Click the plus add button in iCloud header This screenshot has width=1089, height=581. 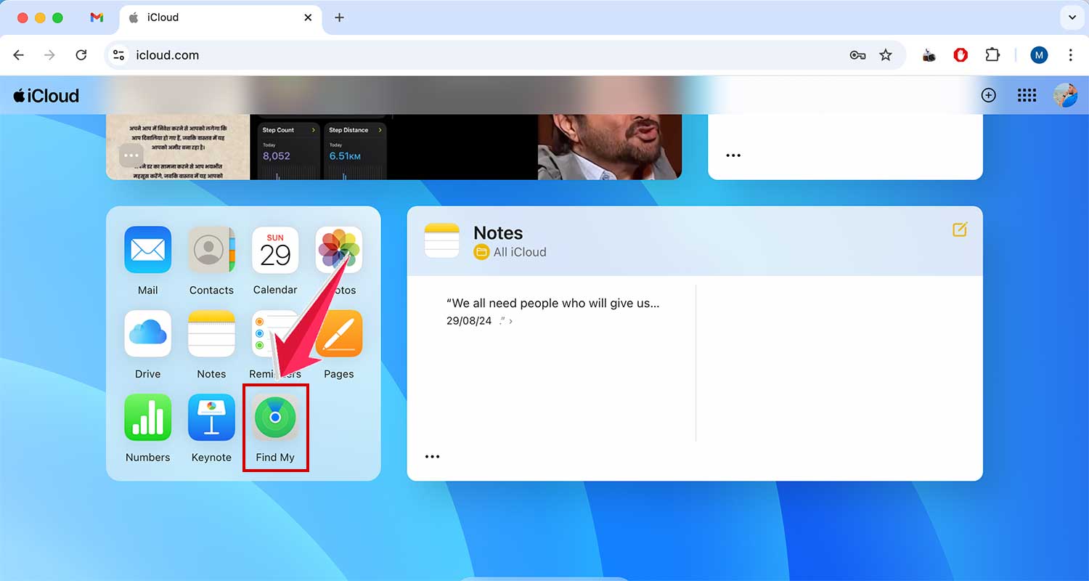(x=988, y=95)
